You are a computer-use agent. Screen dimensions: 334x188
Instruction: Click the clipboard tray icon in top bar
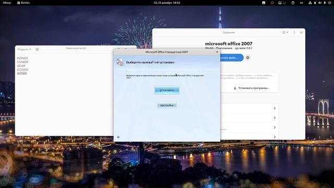coord(293,3)
